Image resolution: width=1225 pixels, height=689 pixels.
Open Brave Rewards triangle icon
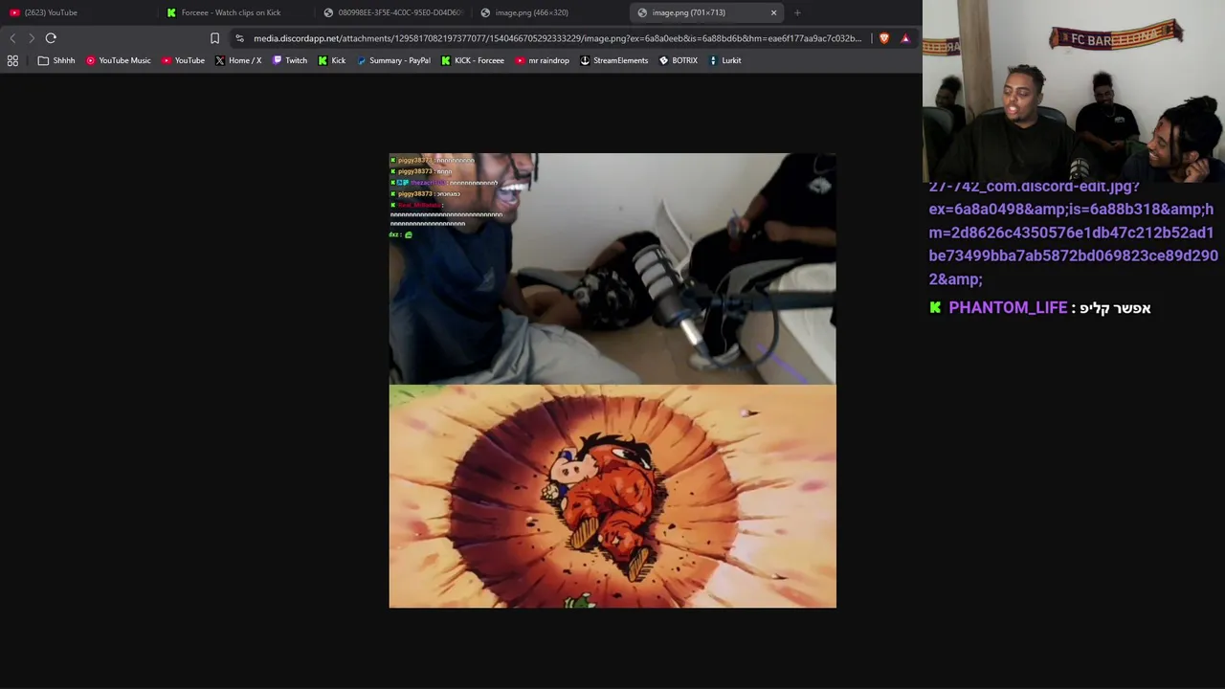pyautogui.click(x=905, y=38)
